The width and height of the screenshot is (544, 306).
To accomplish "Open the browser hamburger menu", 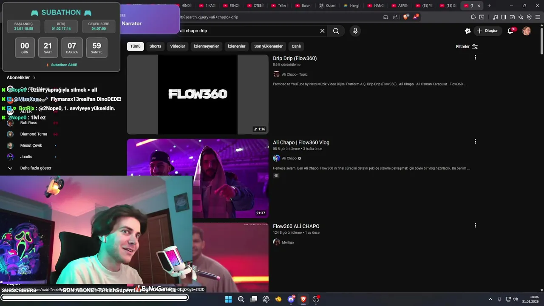I will (538, 17).
